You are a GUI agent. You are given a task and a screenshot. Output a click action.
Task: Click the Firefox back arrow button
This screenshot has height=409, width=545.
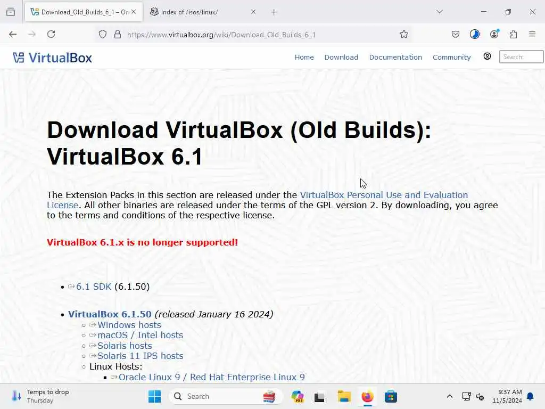point(13,34)
